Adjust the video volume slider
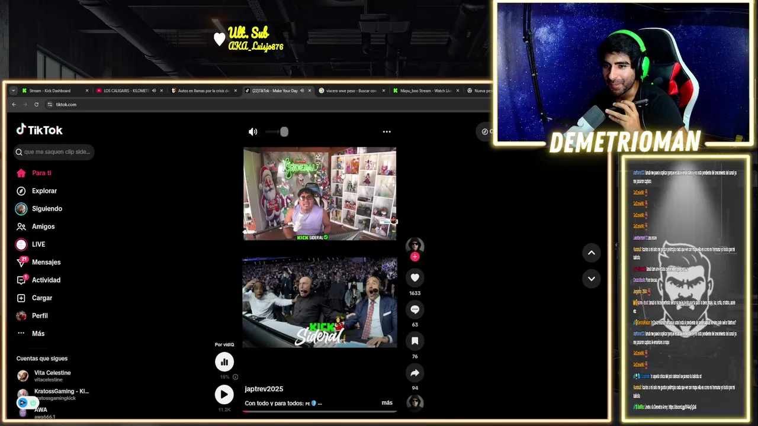The width and height of the screenshot is (758, 426). click(x=277, y=131)
